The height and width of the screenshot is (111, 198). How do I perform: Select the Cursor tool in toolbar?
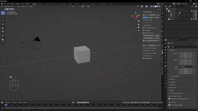3,17
